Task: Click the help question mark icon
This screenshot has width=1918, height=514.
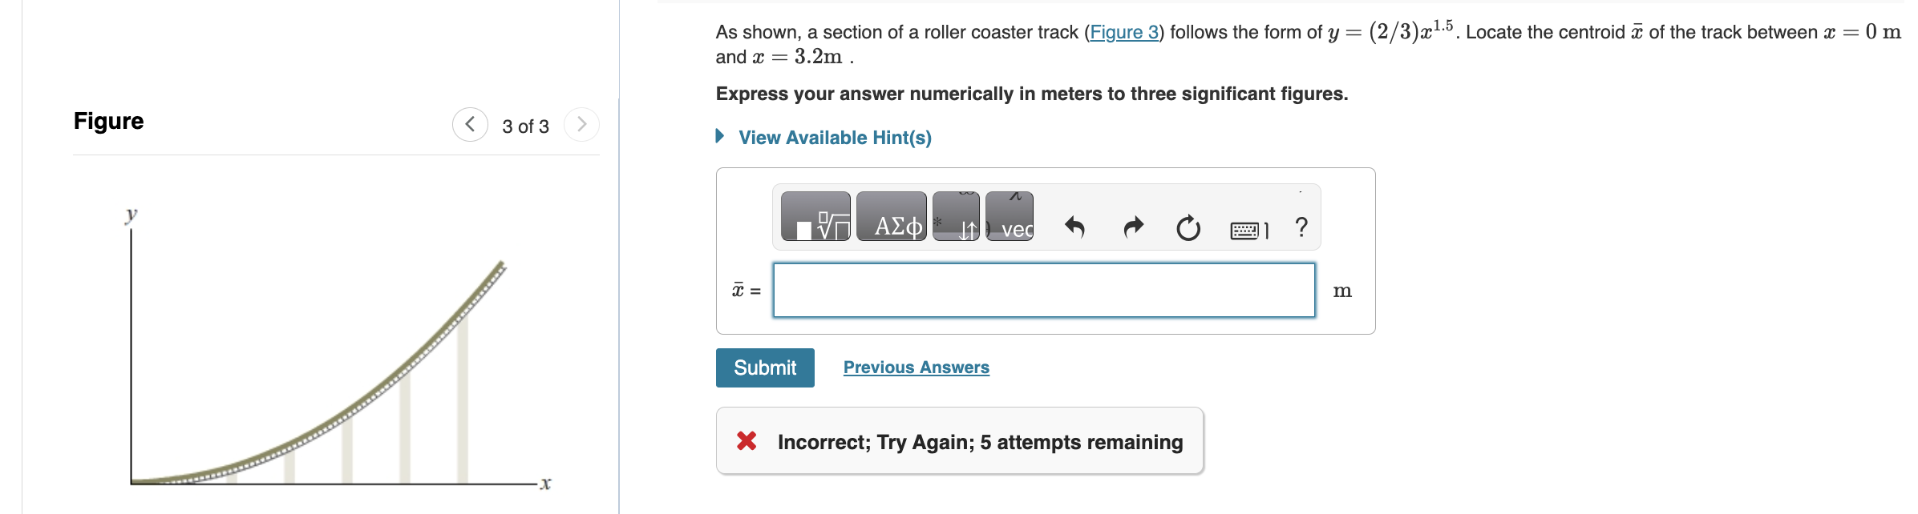Action: (x=1300, y=228)
